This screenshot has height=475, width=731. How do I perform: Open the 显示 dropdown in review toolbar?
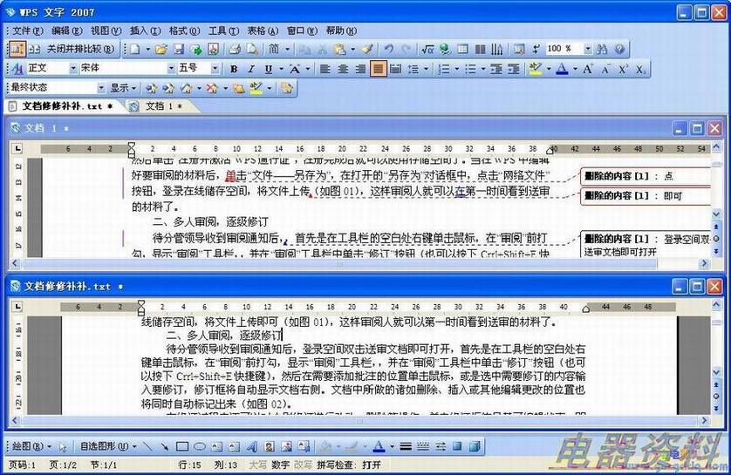point(123,87)
